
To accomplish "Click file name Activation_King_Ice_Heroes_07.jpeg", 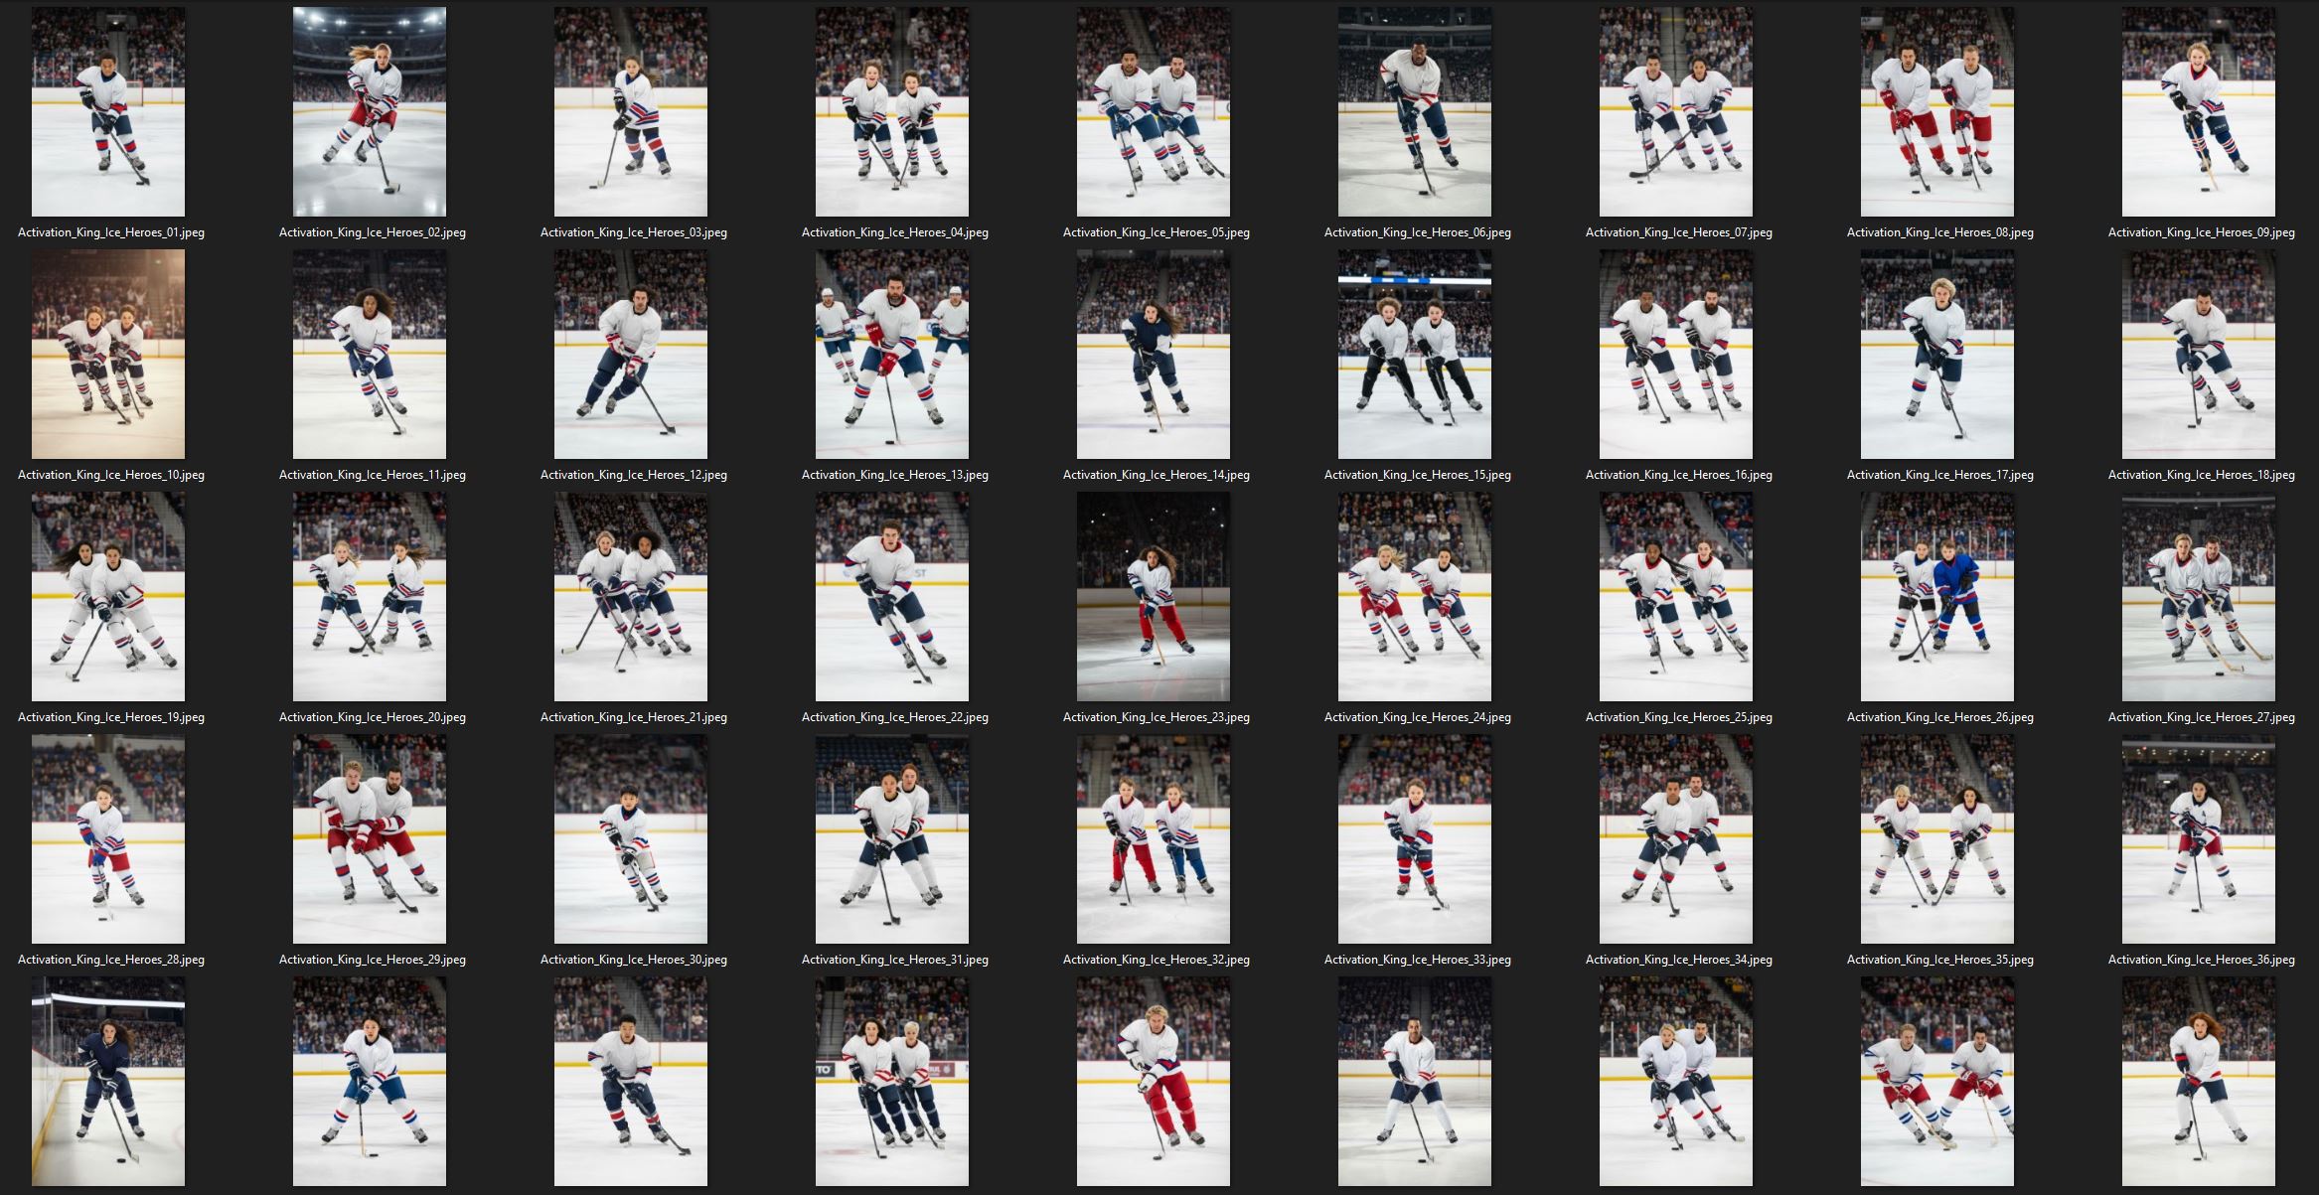I will pyautogui.click(x=1679, y=232).
